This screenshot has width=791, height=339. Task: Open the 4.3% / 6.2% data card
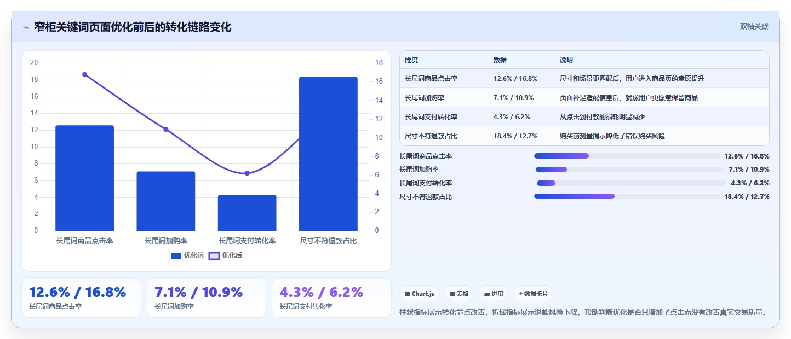(331, 297)
